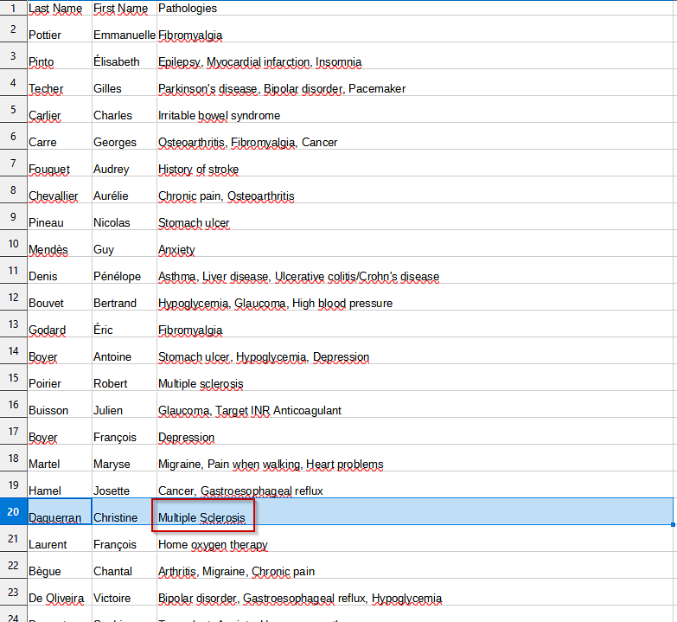Select the row 5 header
The image size is (677, 622).
point(13,109)
